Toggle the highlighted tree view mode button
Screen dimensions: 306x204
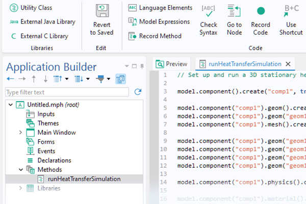tap(121, 79)
